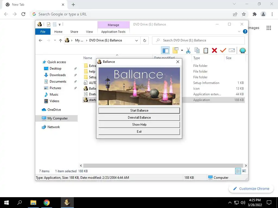Open Classic Shell settings shell icon

point(242,50)
